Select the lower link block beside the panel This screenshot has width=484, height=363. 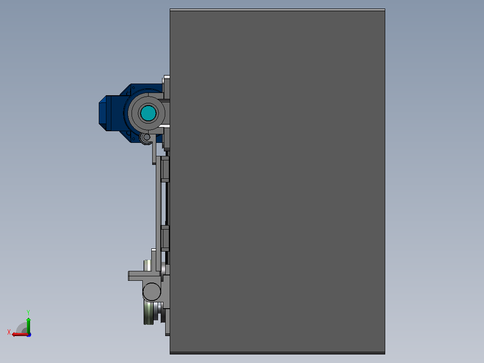click(x=165, y=238)
